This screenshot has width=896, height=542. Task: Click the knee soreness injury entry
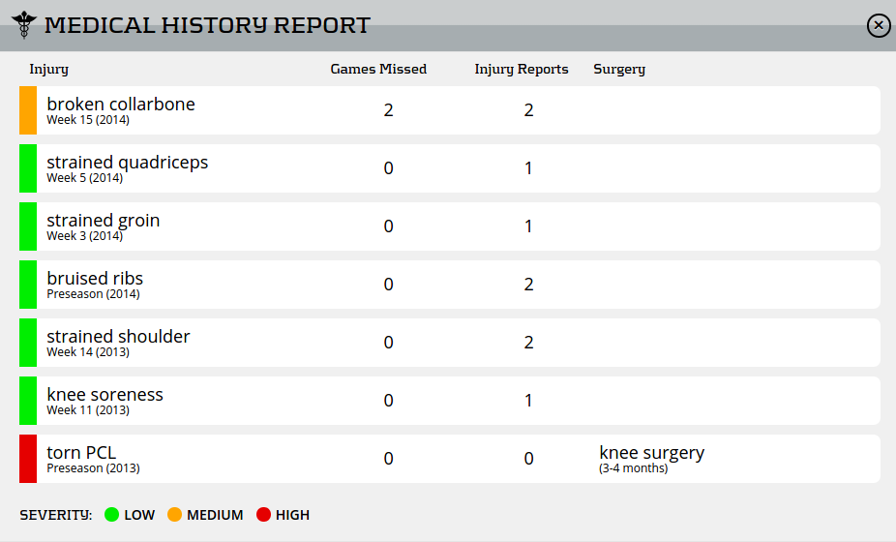click(x=105, y=395)
